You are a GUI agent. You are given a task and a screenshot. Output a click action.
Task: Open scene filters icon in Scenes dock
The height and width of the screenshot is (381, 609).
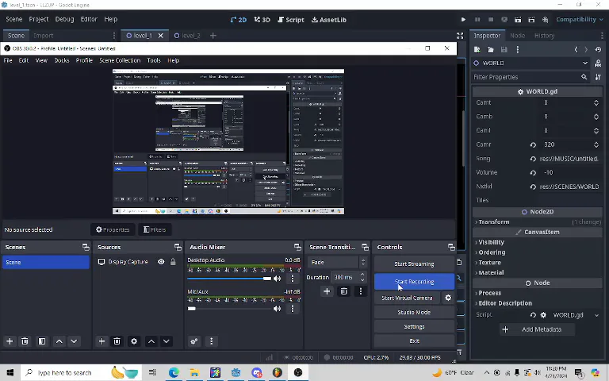[x=42, y=341]
